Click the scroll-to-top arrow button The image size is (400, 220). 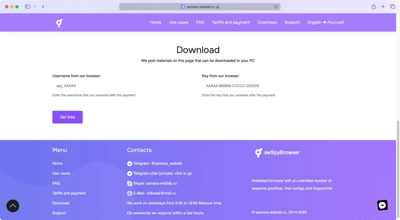(13, 206)
